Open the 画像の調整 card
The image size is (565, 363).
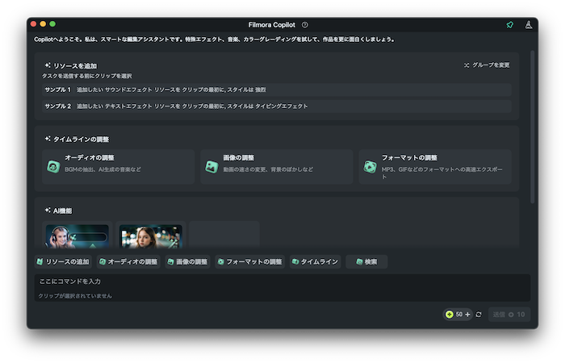(x=276, y=167)
